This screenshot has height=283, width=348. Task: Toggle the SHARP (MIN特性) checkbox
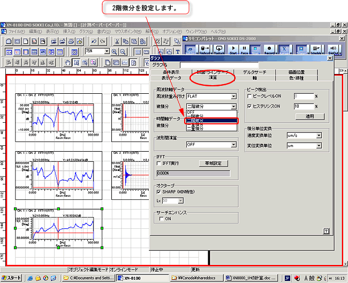click(158, 192)
